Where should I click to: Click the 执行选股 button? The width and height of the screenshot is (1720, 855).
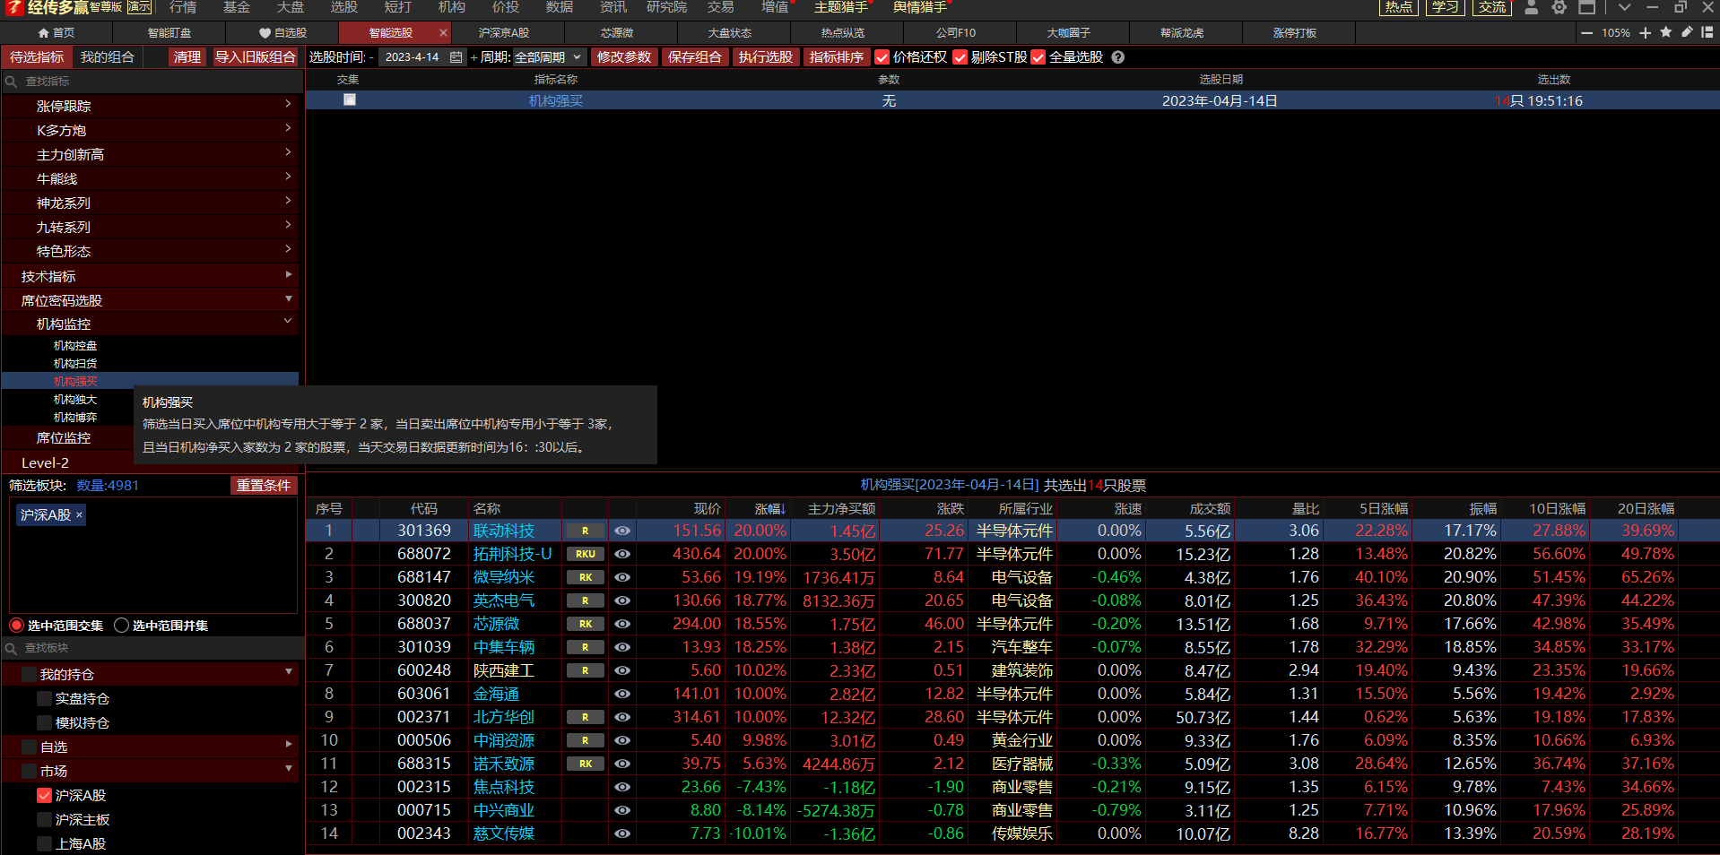(766, 57)
